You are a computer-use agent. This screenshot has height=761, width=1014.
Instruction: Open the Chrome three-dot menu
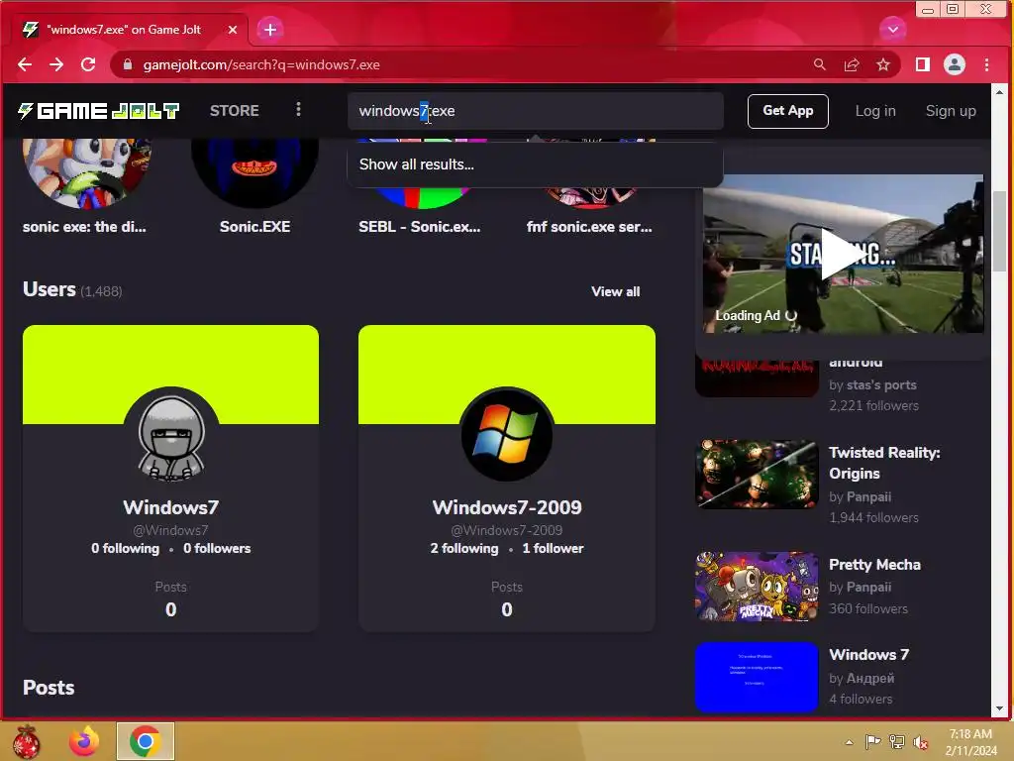(x=986, y=64)
